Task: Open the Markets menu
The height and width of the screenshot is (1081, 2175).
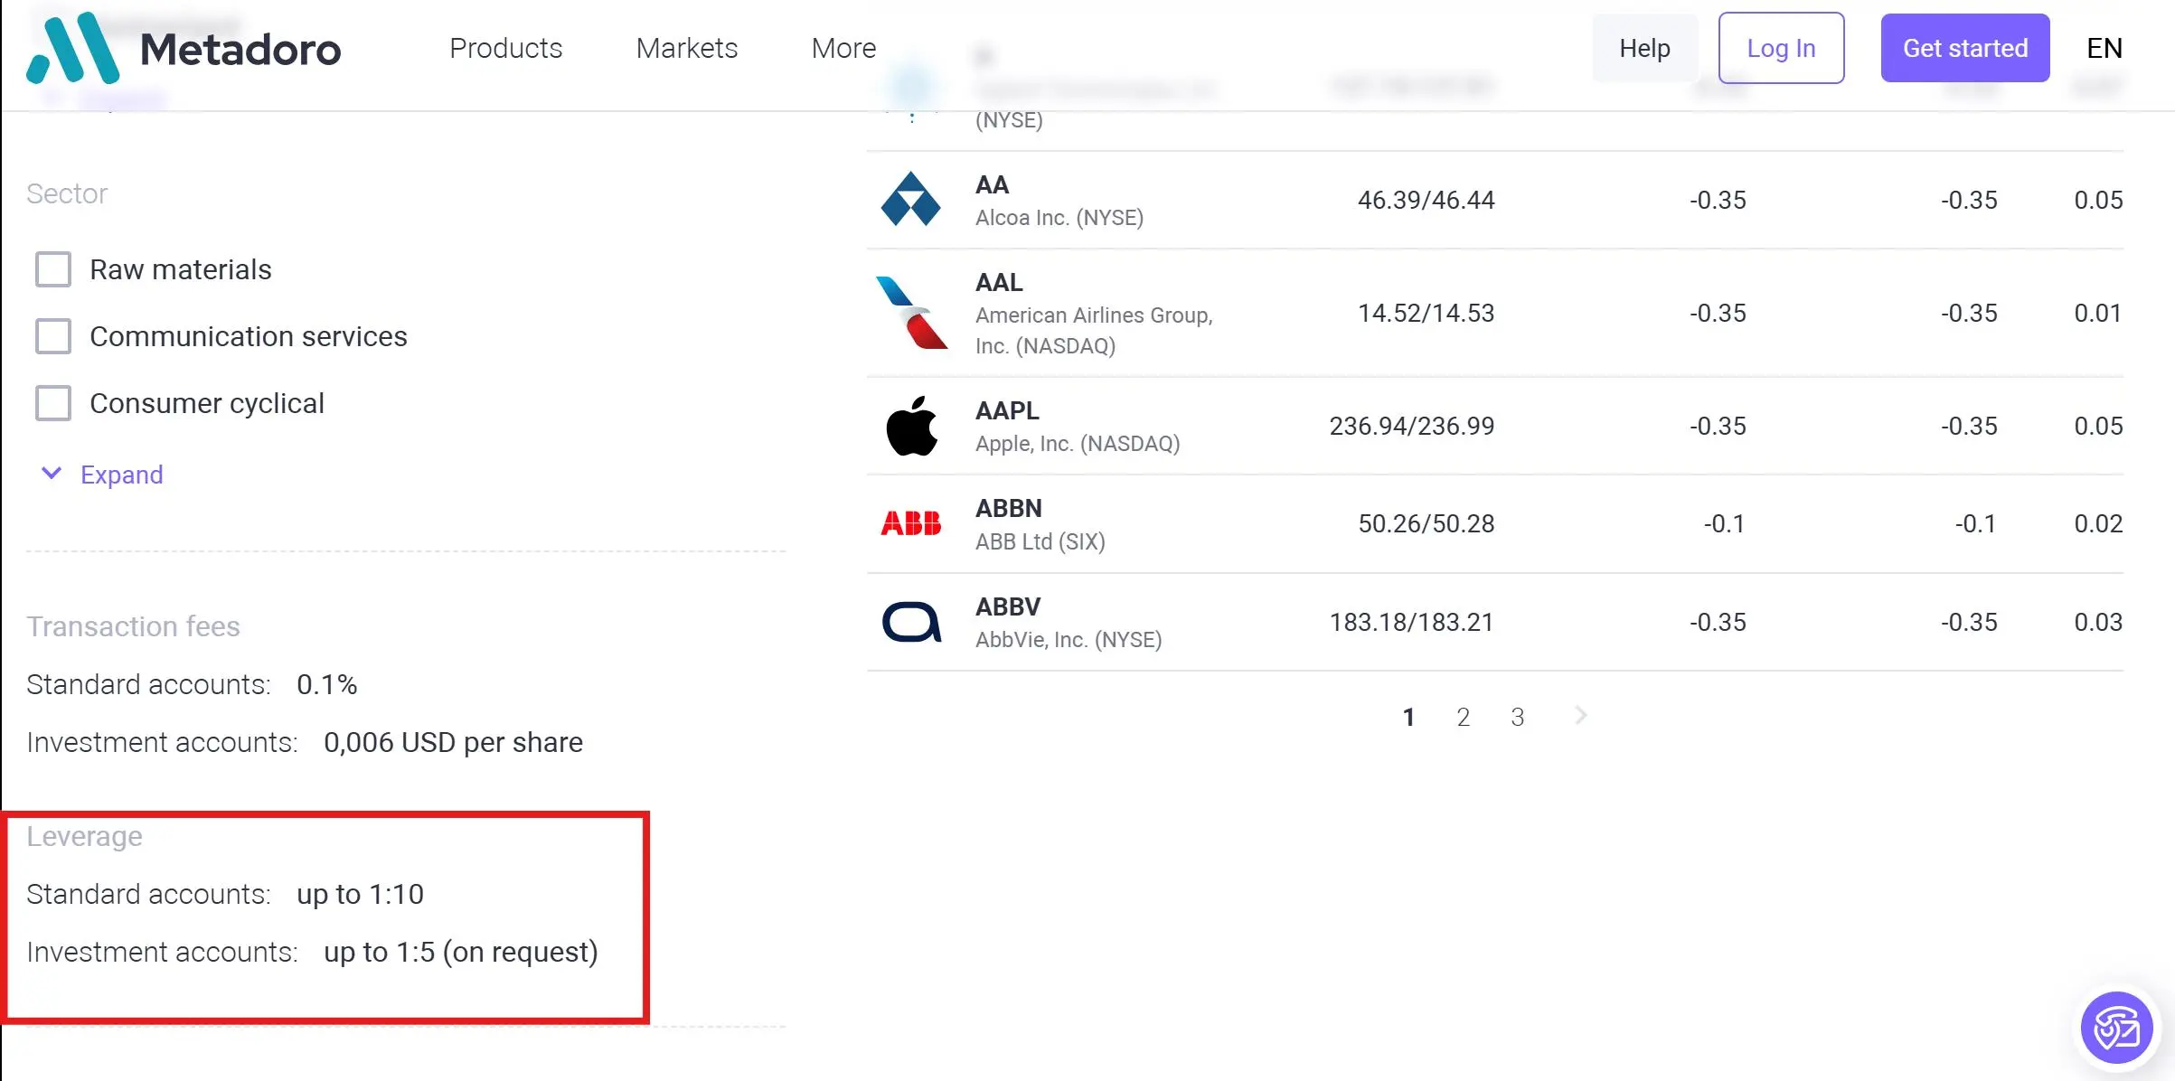Action: click(x=687, y=48)
